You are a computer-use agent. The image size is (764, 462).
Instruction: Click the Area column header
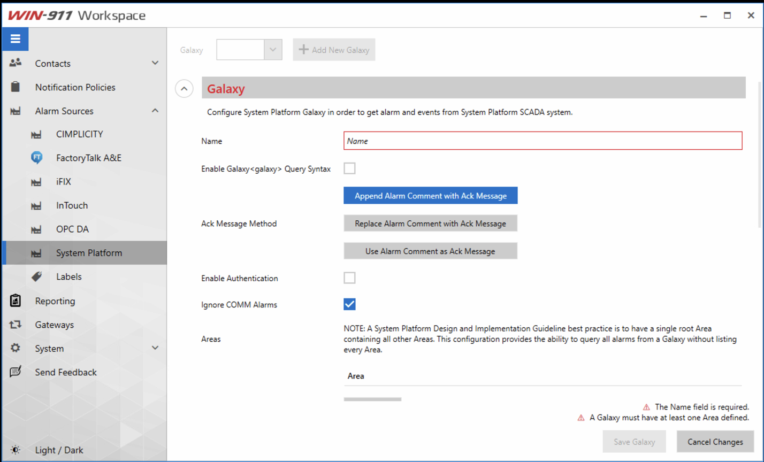[x=356, y=376]
